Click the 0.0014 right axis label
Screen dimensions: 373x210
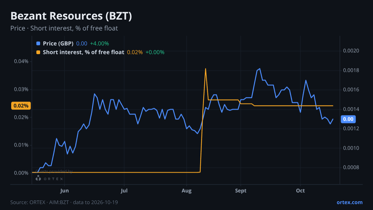click(351, 109)
